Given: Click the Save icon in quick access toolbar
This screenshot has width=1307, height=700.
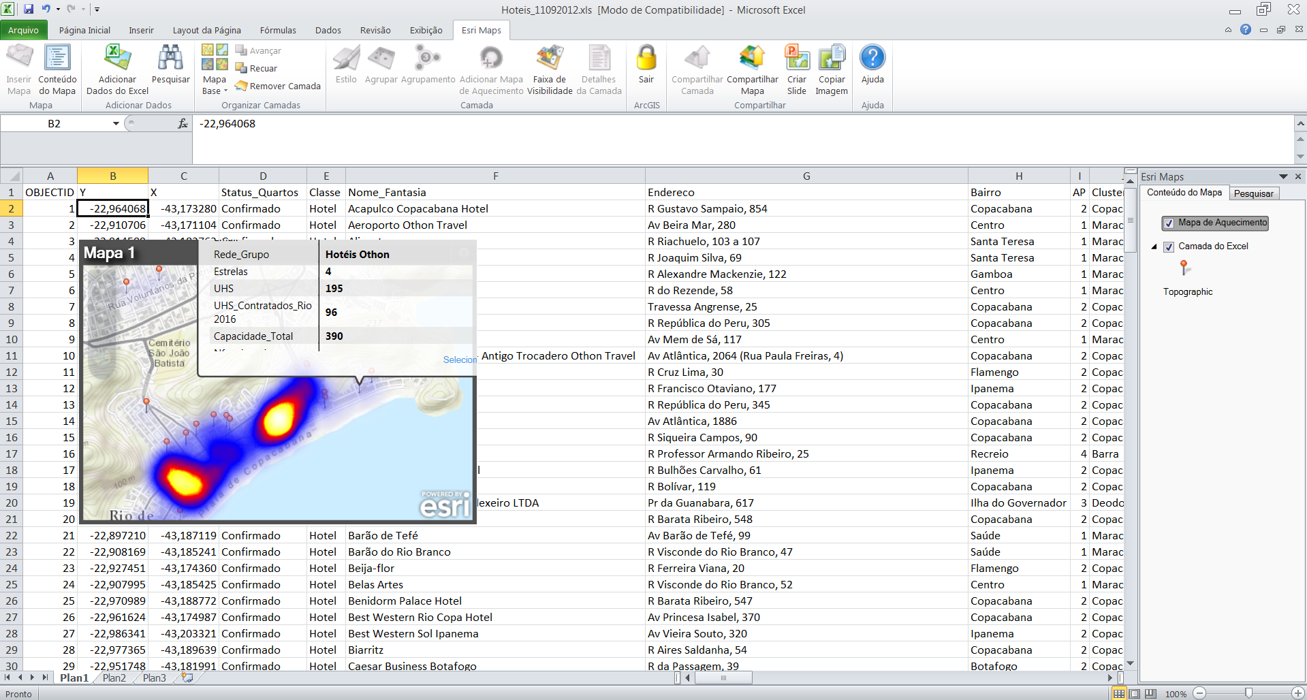Looking at the screenshot, I should [29, 10].
